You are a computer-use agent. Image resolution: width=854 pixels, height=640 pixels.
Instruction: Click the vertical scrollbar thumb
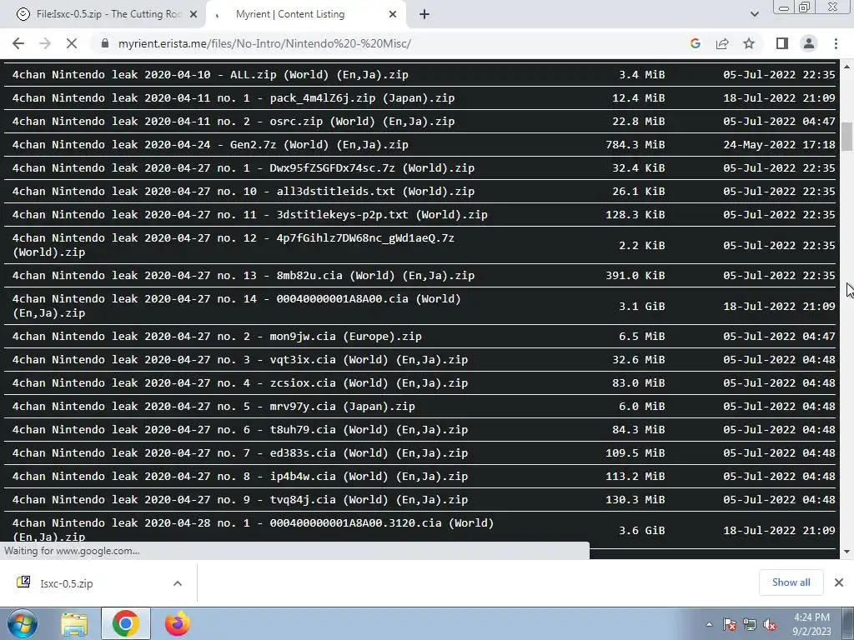[x=847, y=137]
